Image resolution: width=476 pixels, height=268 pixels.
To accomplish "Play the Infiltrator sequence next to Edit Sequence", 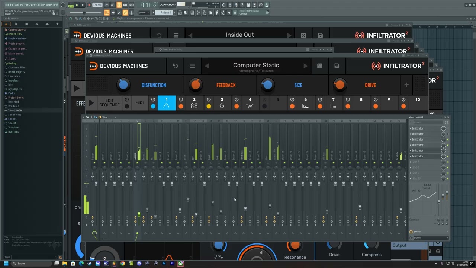I will pyautogui.click(x=91, y=103).
